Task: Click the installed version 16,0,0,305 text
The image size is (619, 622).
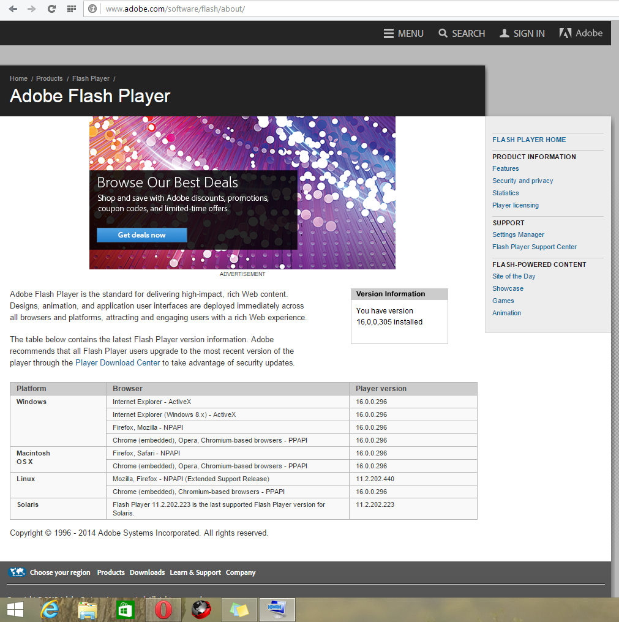Action: click(x=389, y=322)
